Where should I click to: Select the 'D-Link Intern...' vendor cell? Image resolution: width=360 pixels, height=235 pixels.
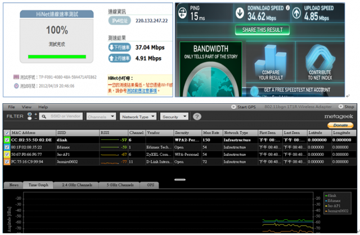[159, 162]
